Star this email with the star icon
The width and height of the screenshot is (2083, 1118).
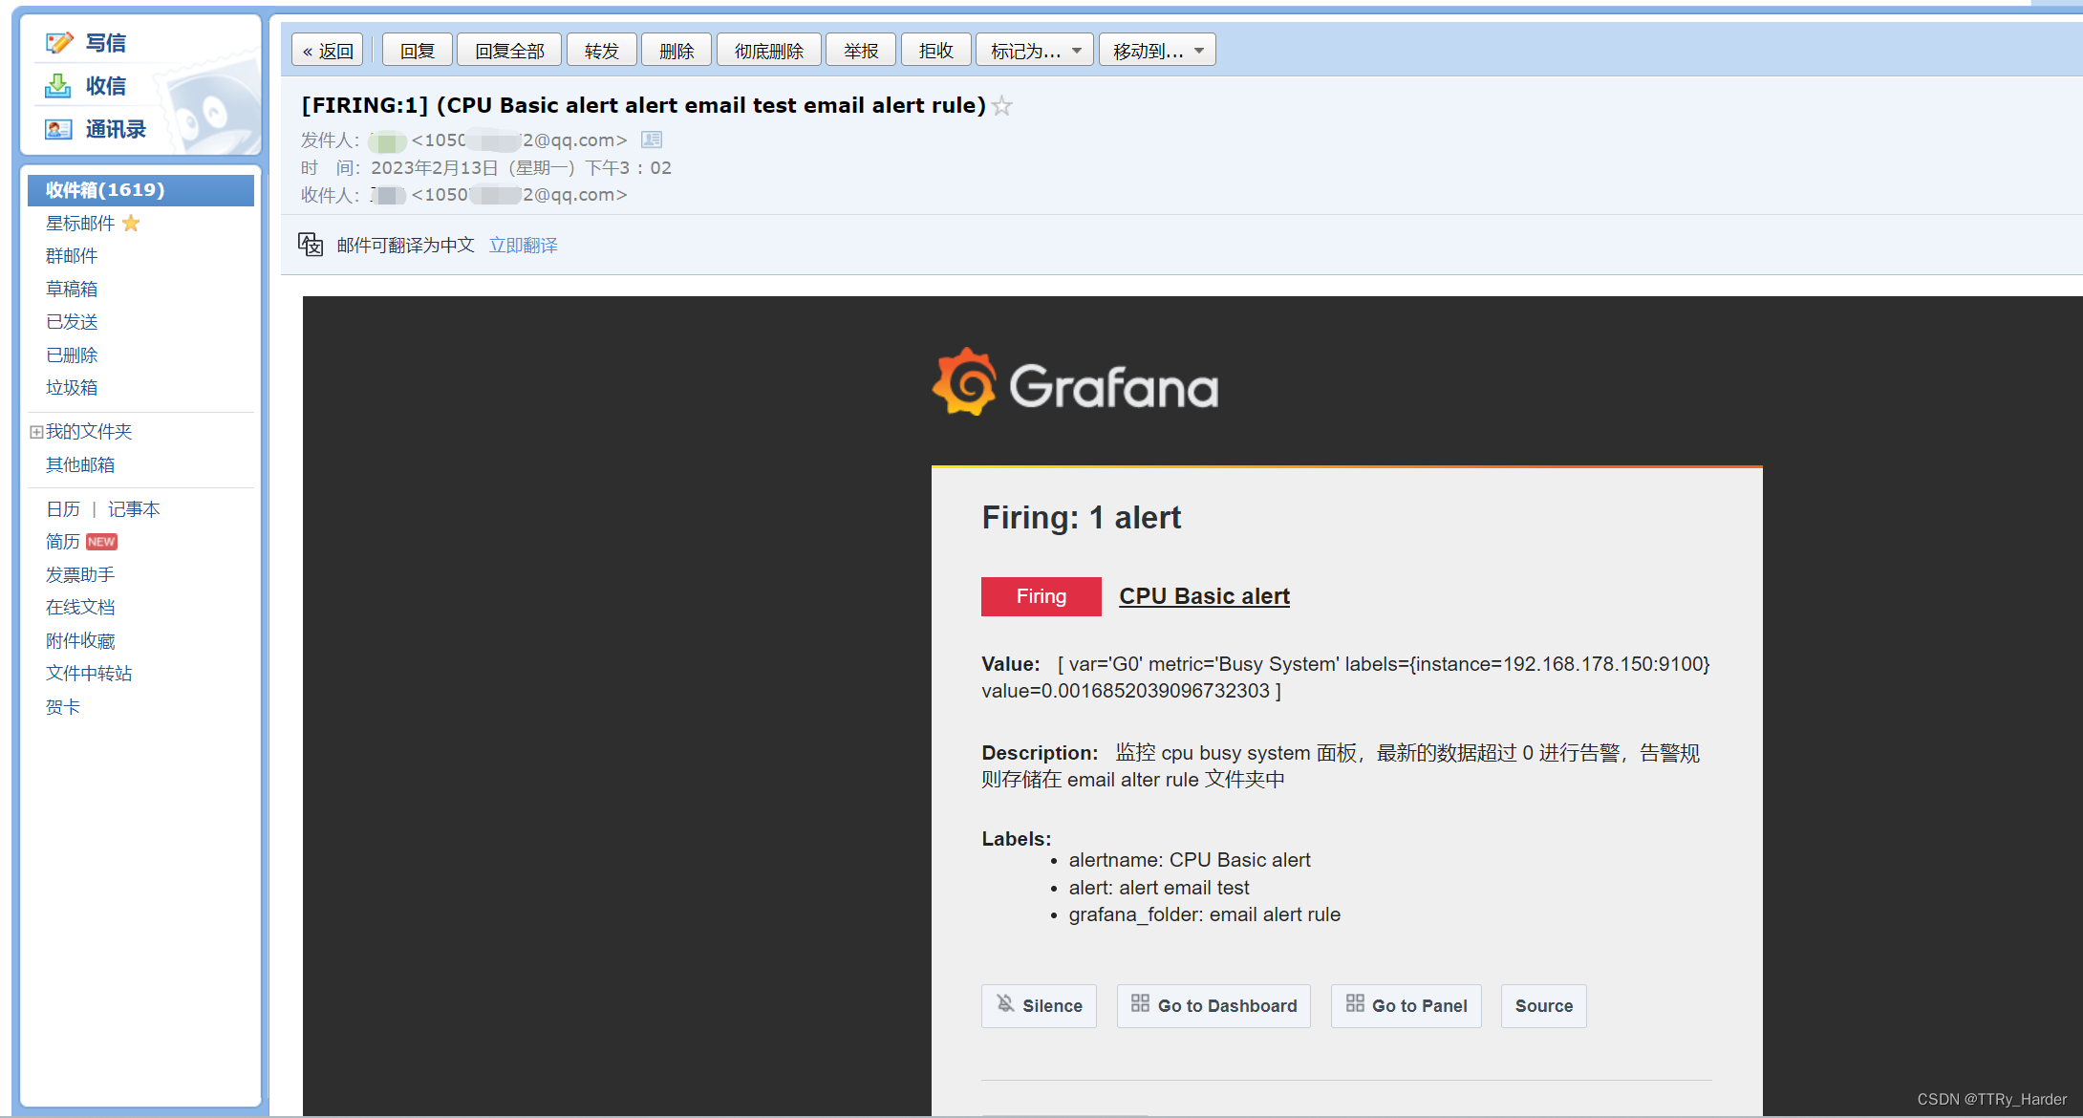pyautogui.click(x=1001, y=106)
